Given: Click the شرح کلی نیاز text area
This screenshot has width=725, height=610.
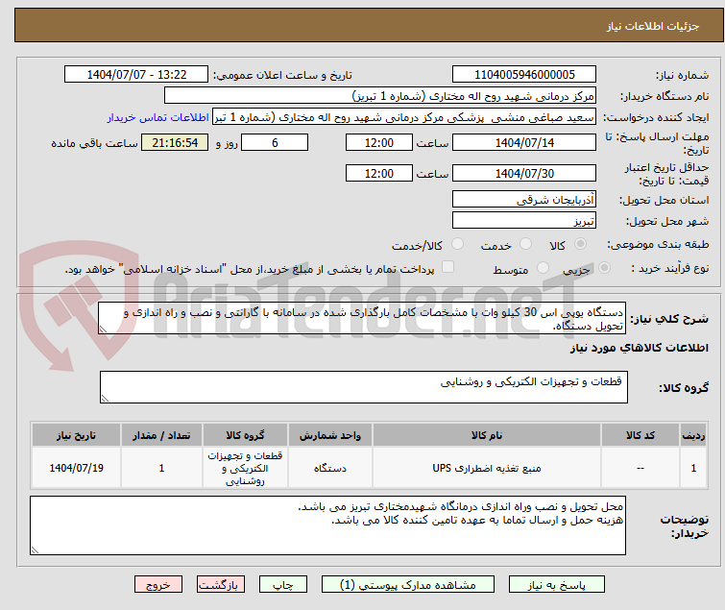Looking at the screenshot, I should click(x=362, y=318).
